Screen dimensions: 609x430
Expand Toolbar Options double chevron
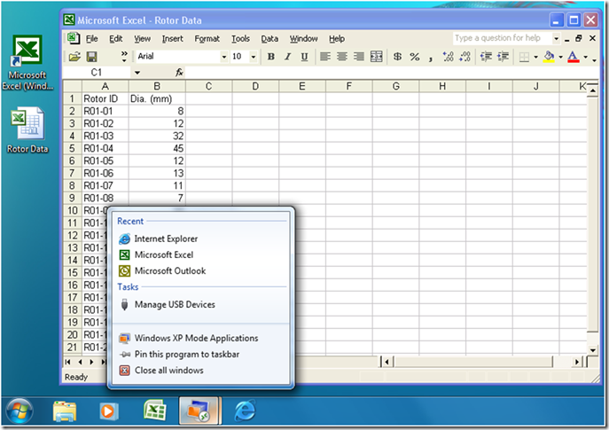[124, 57]
